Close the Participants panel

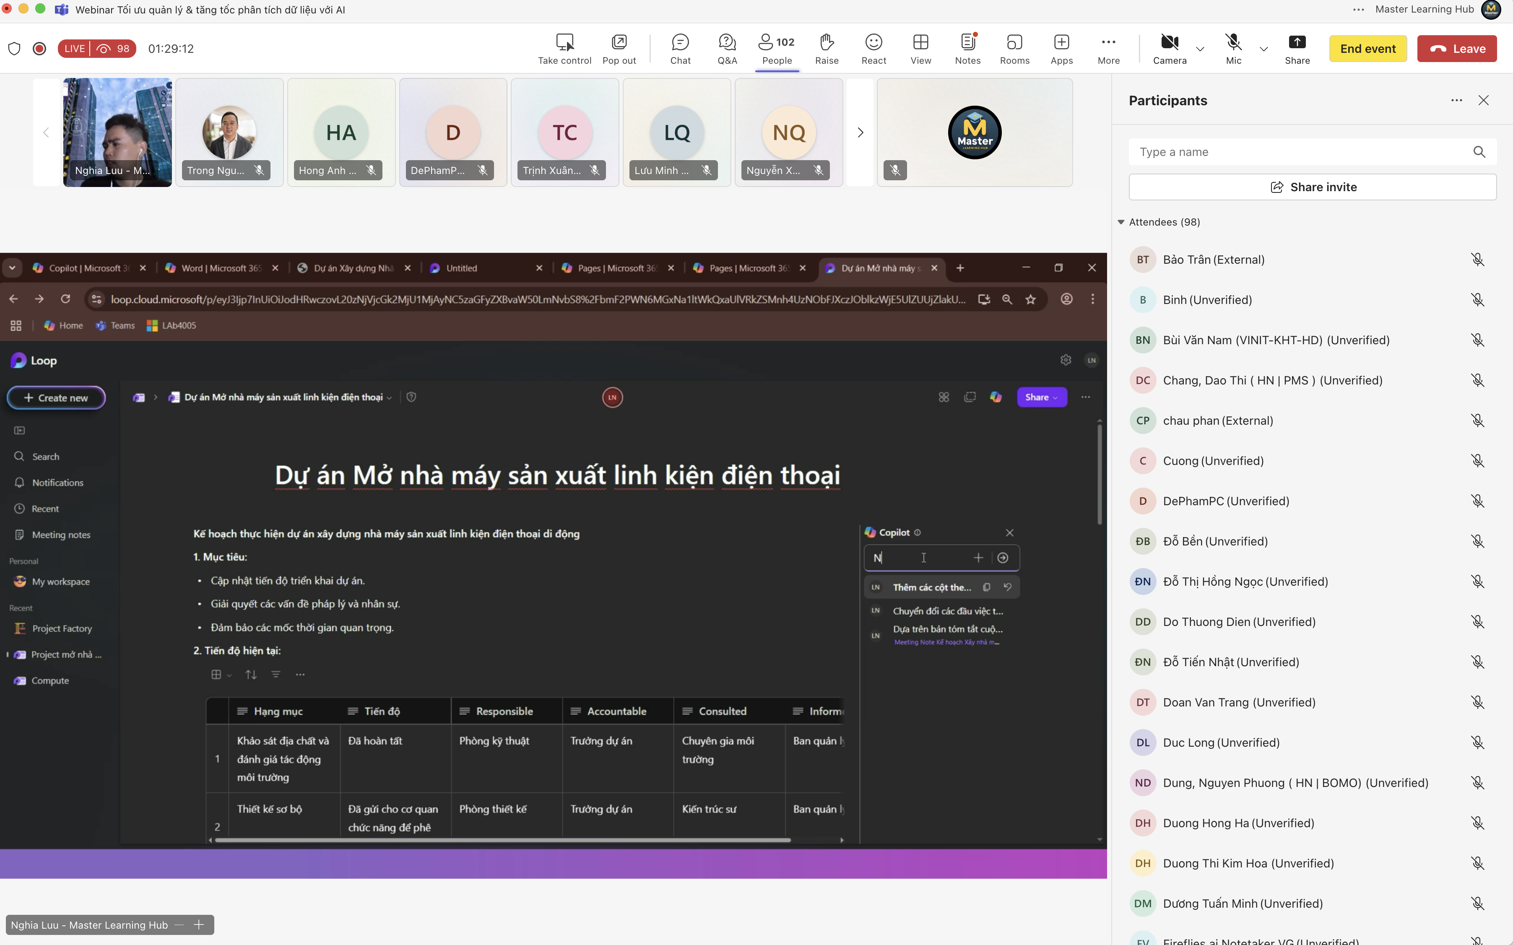pyautogui.click(x=1483, y=101)
